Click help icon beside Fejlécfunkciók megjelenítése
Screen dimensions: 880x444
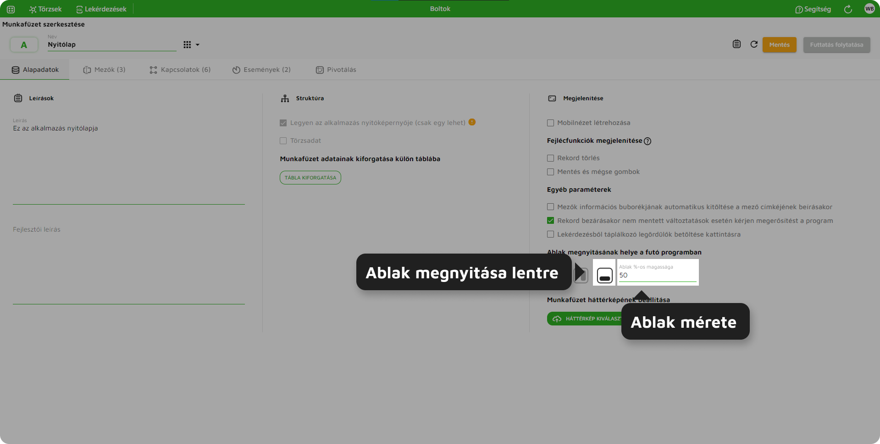pos(648,141)
